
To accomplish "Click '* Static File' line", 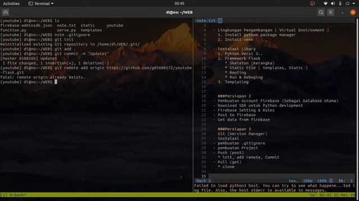I will (266, 68).
